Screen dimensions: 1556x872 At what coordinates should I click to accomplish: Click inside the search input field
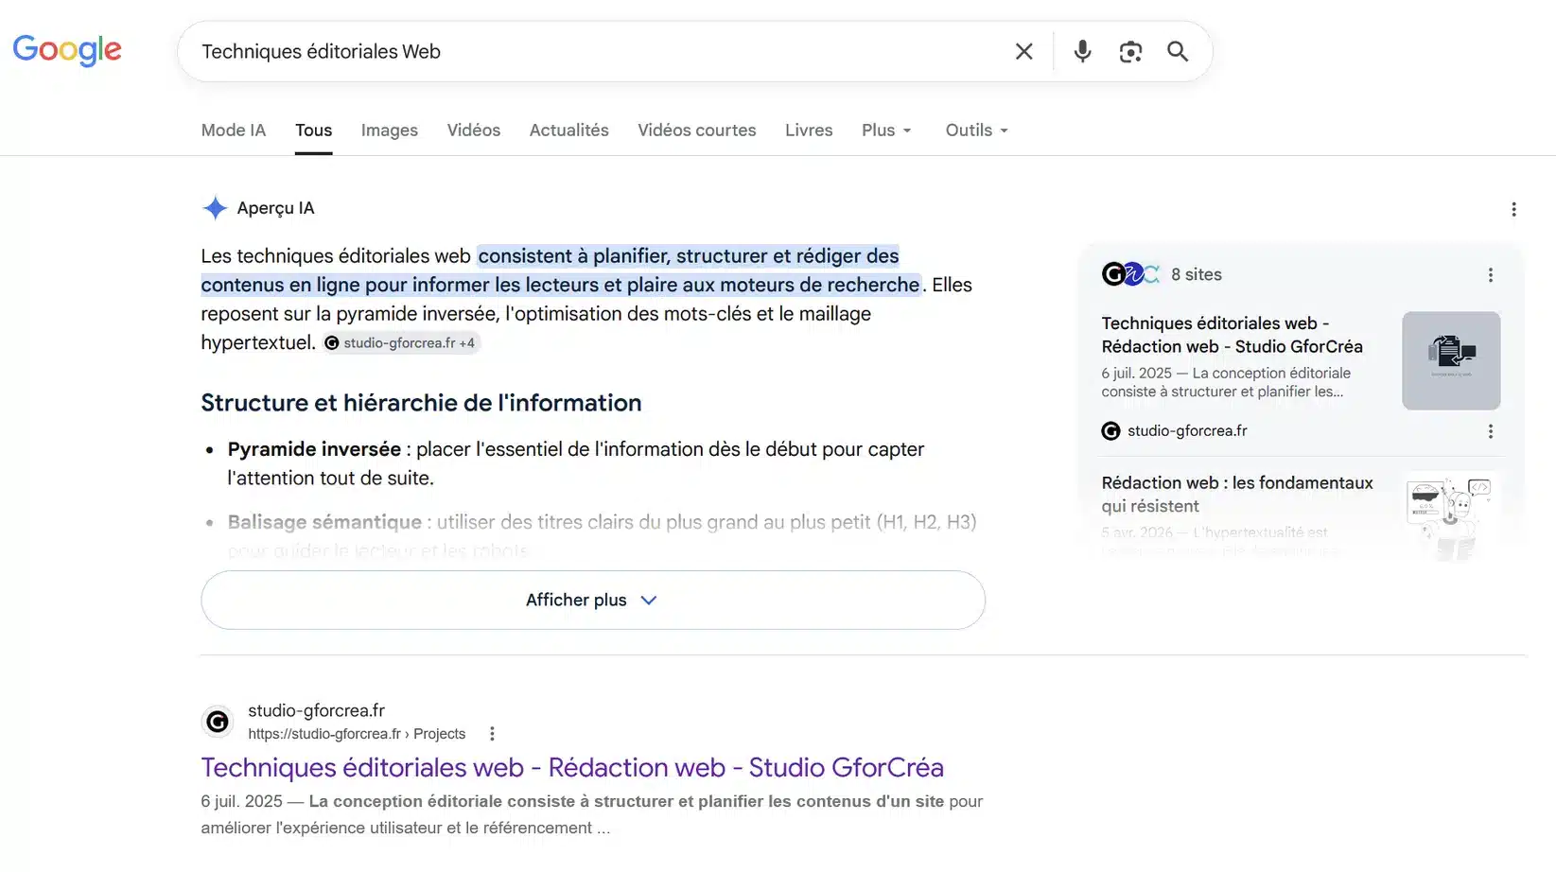tap(596, 52)
